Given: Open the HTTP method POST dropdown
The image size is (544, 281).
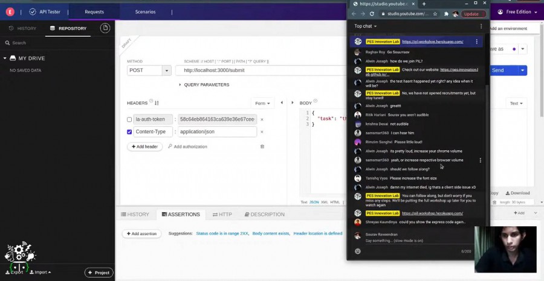Looking at the screenshot, I should (166, 71).
